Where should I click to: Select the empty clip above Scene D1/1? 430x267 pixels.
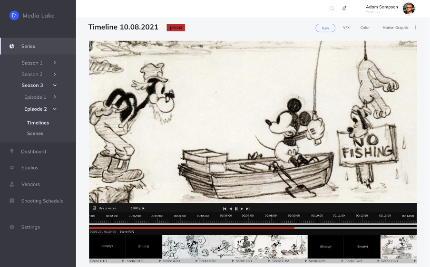click(107, 247)
